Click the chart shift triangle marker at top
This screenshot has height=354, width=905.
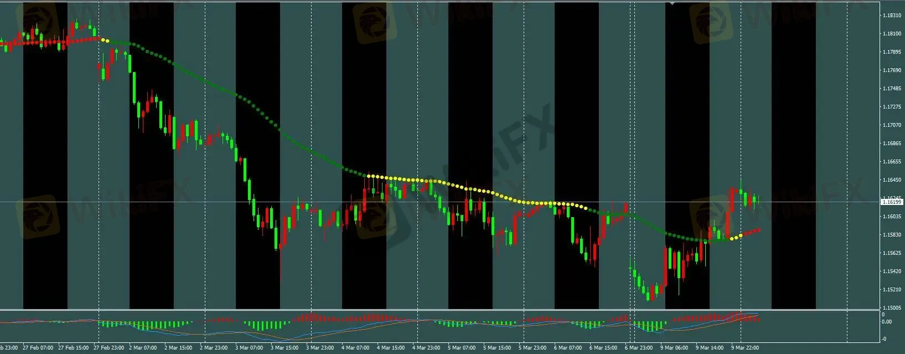[x=672, y=3]
